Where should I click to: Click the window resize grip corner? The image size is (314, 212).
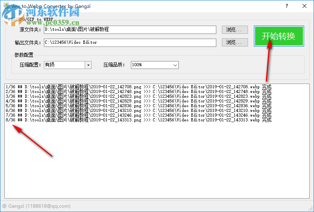click(310, 209)
